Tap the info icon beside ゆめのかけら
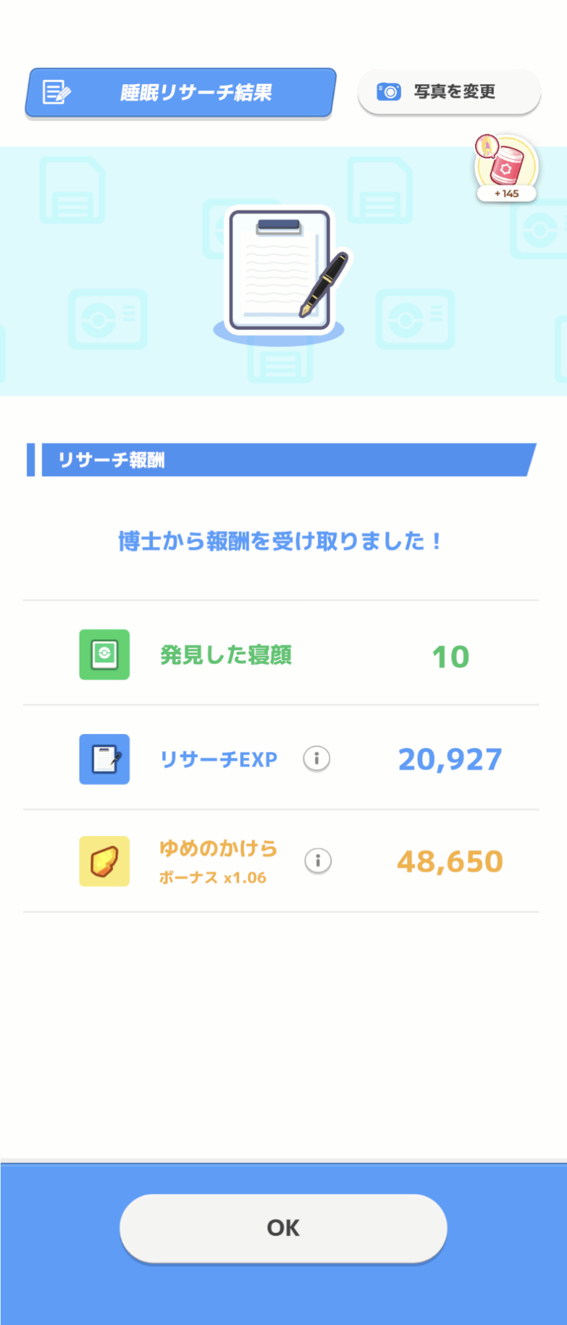Viewport: 567px width, 1325px height. tap(318, 861)
